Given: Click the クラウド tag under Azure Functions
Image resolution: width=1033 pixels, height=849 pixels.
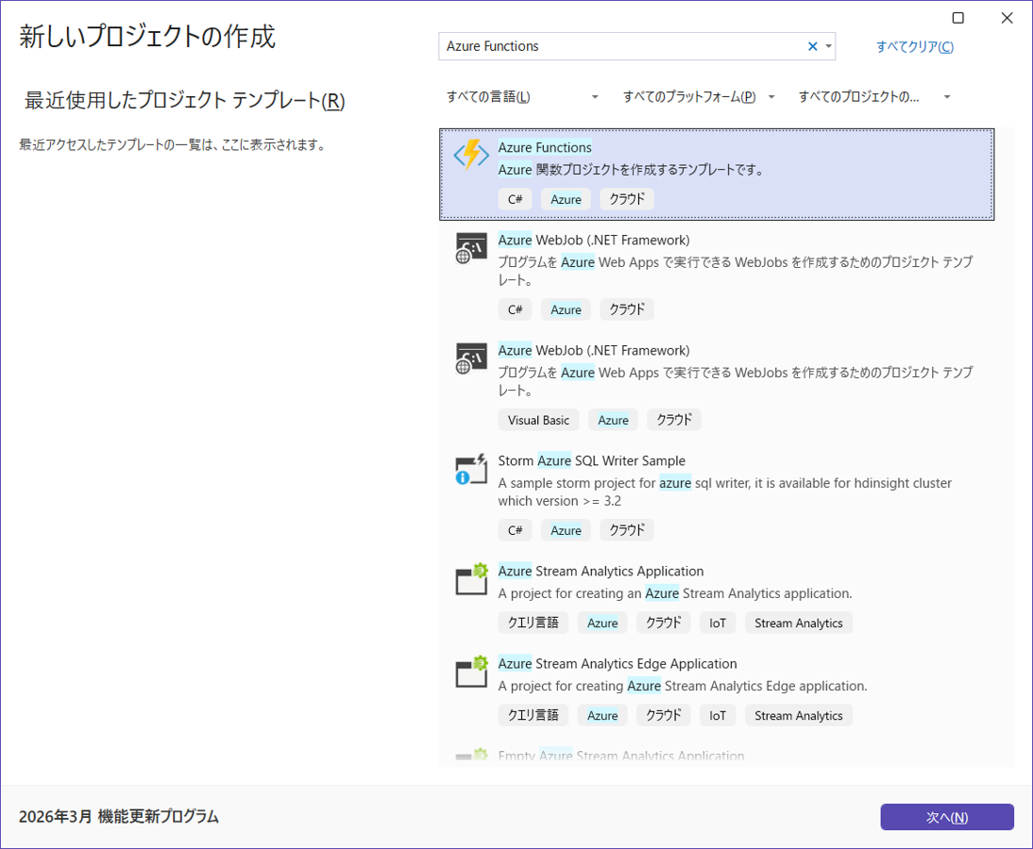Looking at the screenshot, I should point(627,199).
